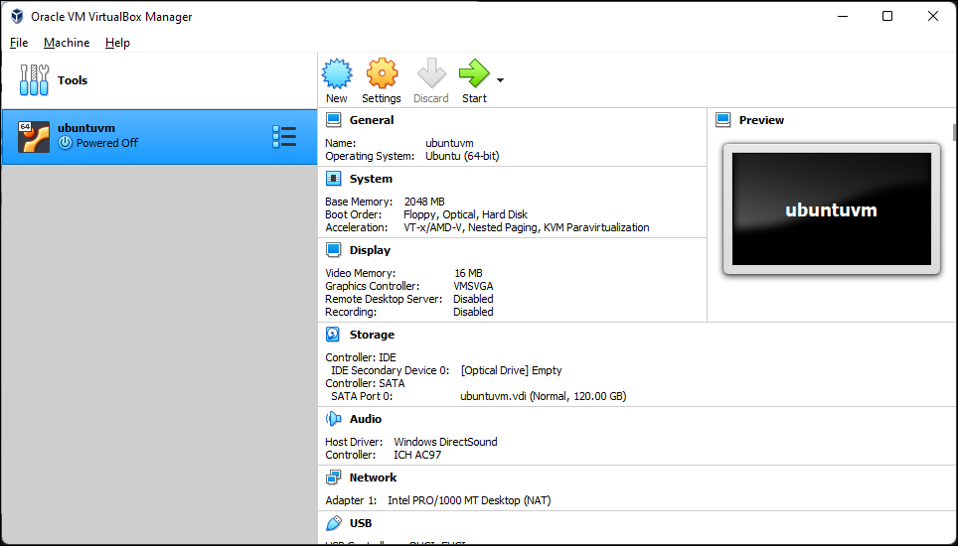The width and height of the screenshot is (958, 546).
Task: Click the Display section title link
Action: pos(370,250)
